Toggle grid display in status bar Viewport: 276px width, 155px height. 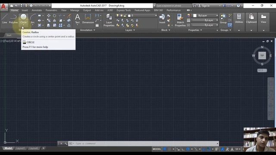(x=165, y=149)
